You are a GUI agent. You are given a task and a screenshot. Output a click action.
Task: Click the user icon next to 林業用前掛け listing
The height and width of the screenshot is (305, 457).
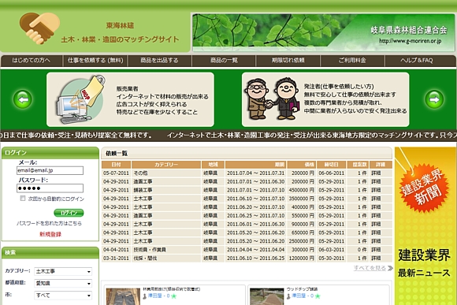[x=144, y=296]
